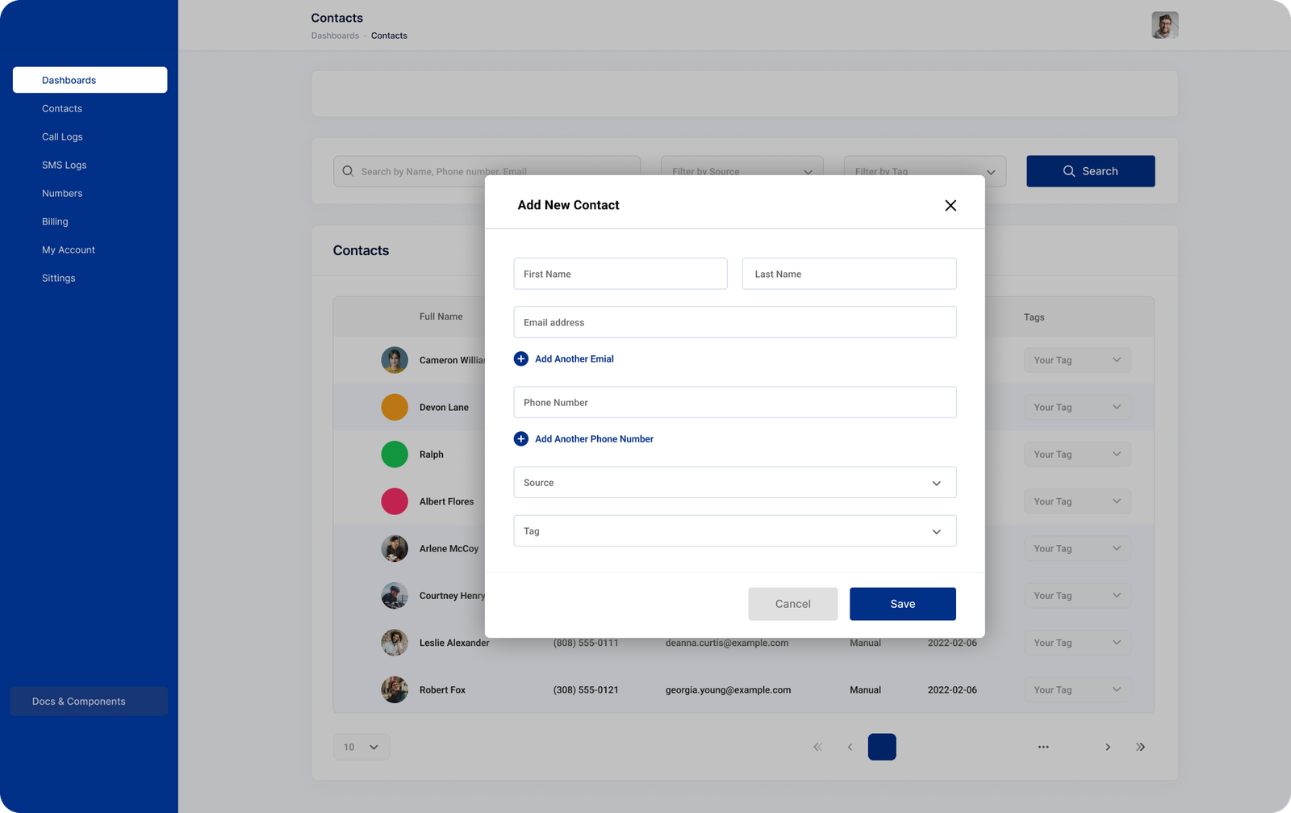Click Robert Fox's avatar photo
The height and width of the screenshot is (813, 1291).
tap(395, 689)
